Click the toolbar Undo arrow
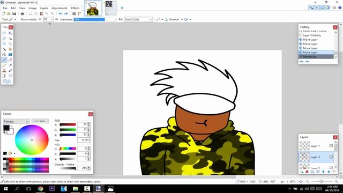This screenshot has height=193, width=343. point(61,13)
